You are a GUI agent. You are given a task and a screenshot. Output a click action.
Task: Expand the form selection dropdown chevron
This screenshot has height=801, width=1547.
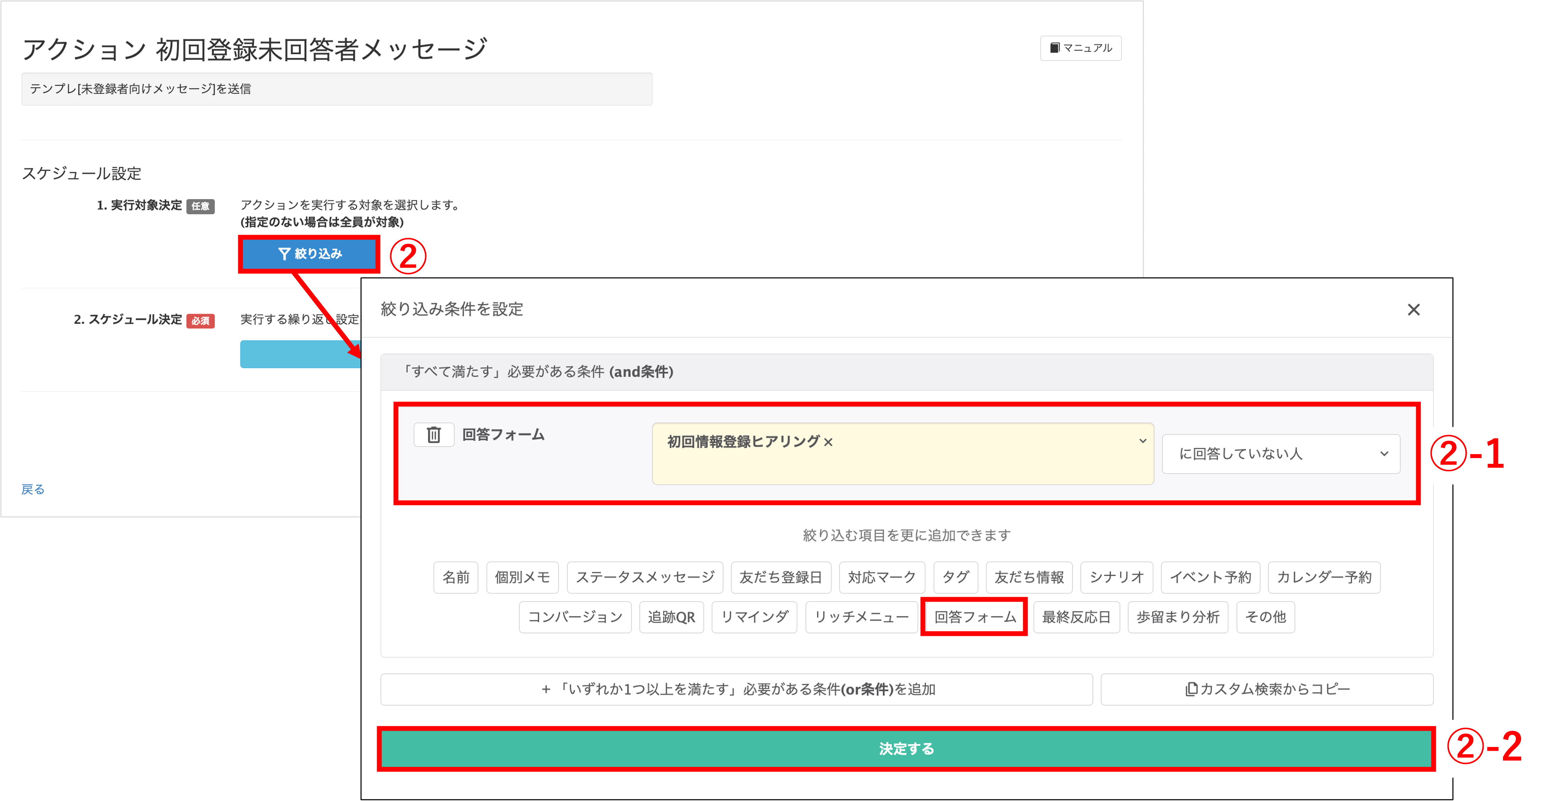point(1142,441)
